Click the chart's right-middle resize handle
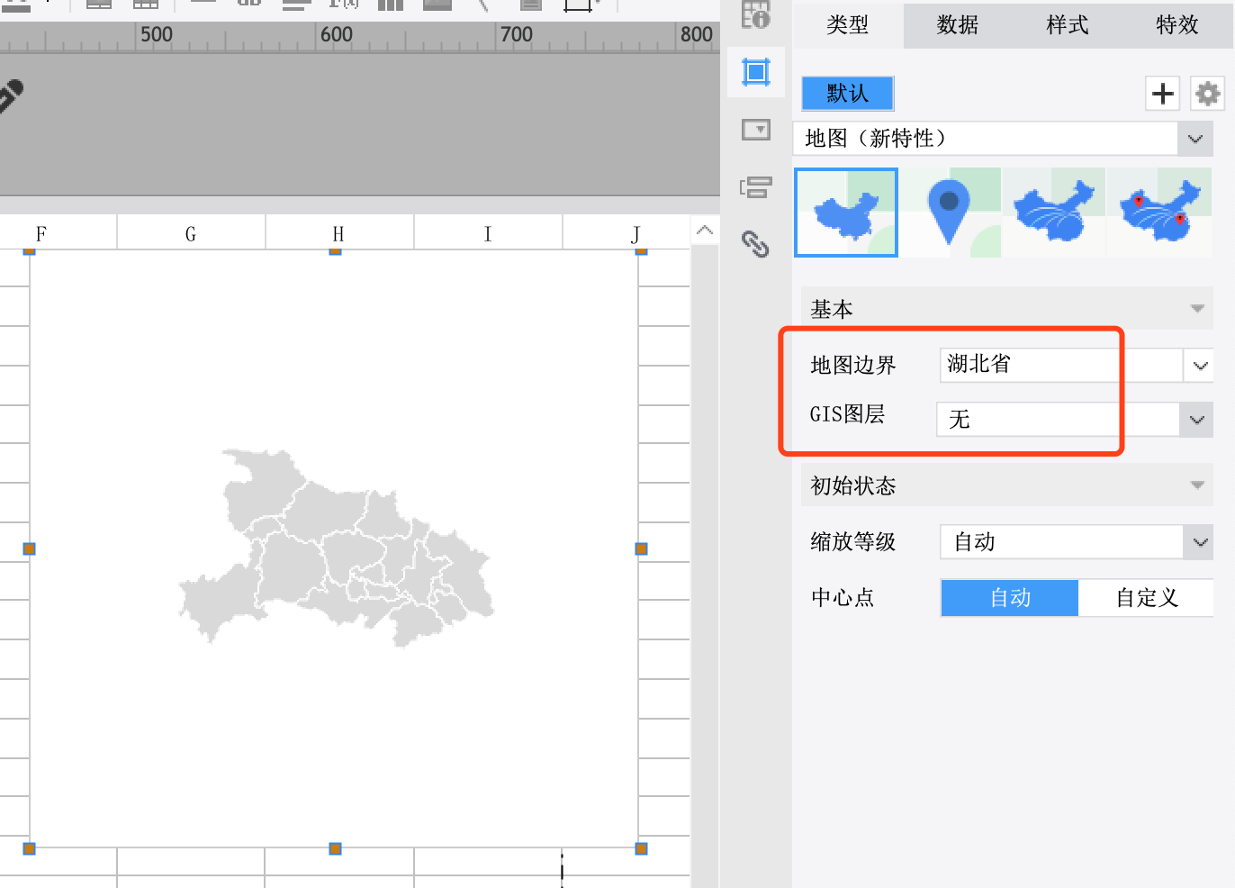This screenshot has width=1235, height=888. [x=641, y=548]
